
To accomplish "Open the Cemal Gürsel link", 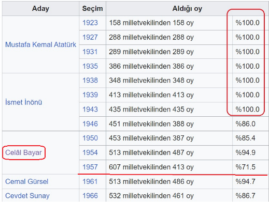I will [26, 181].
